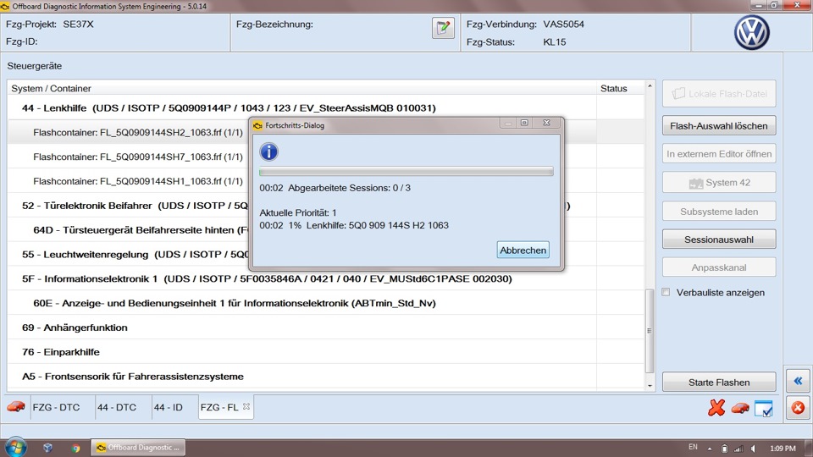
Task: Click the Volkswagen logo
Action: pos(752,32)
